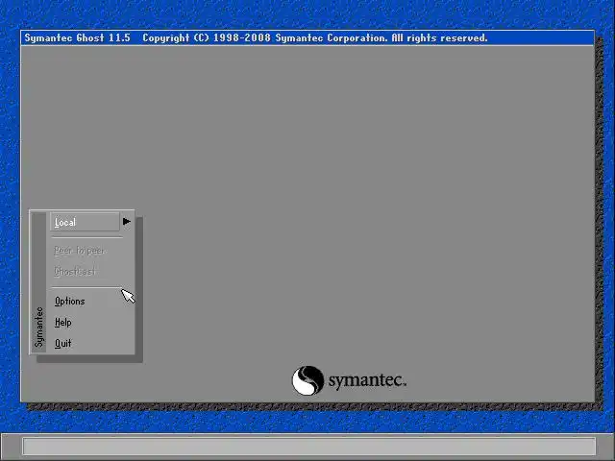Choose the GhostCast menu entry
The image size is (615, 461).
coord(75,271)
